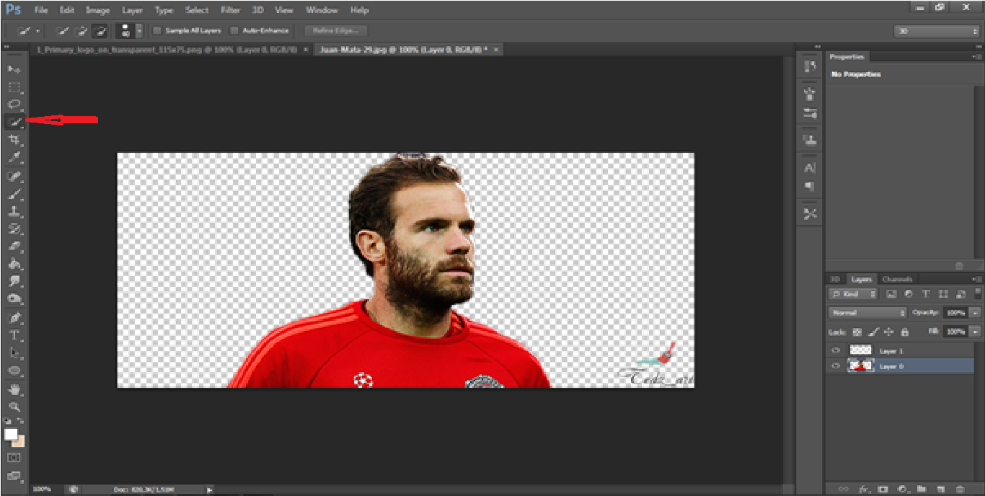Select the Sponge tool

[x=14, y=299]
